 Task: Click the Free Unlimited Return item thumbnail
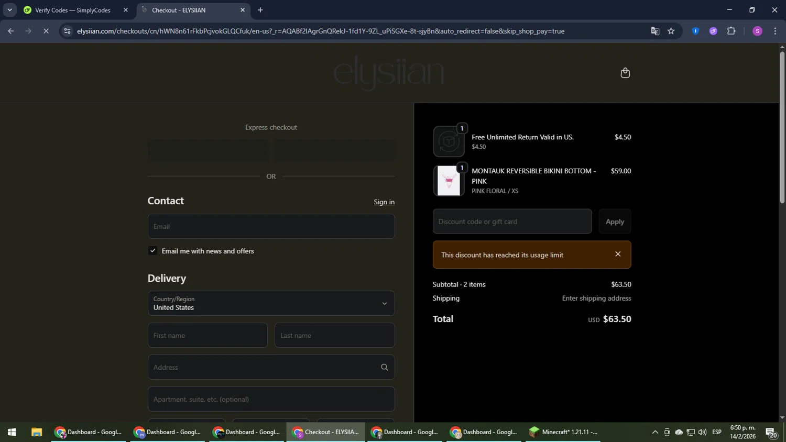tap(449, 141)
